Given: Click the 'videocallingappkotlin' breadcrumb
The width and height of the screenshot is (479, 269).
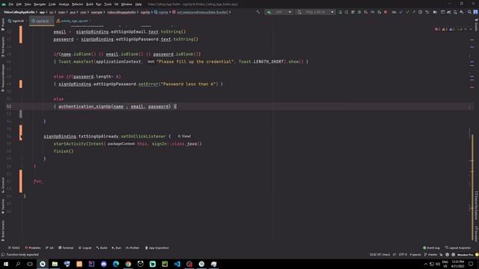Looking at the screenshot, I should (x=121, y=12).
